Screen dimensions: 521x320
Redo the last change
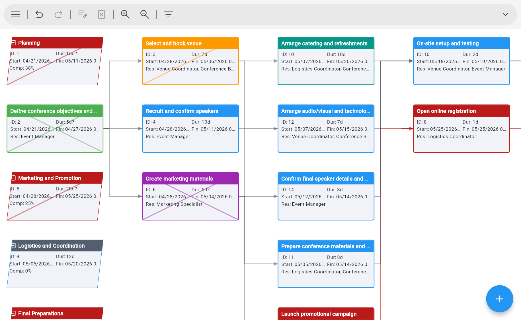58,14
